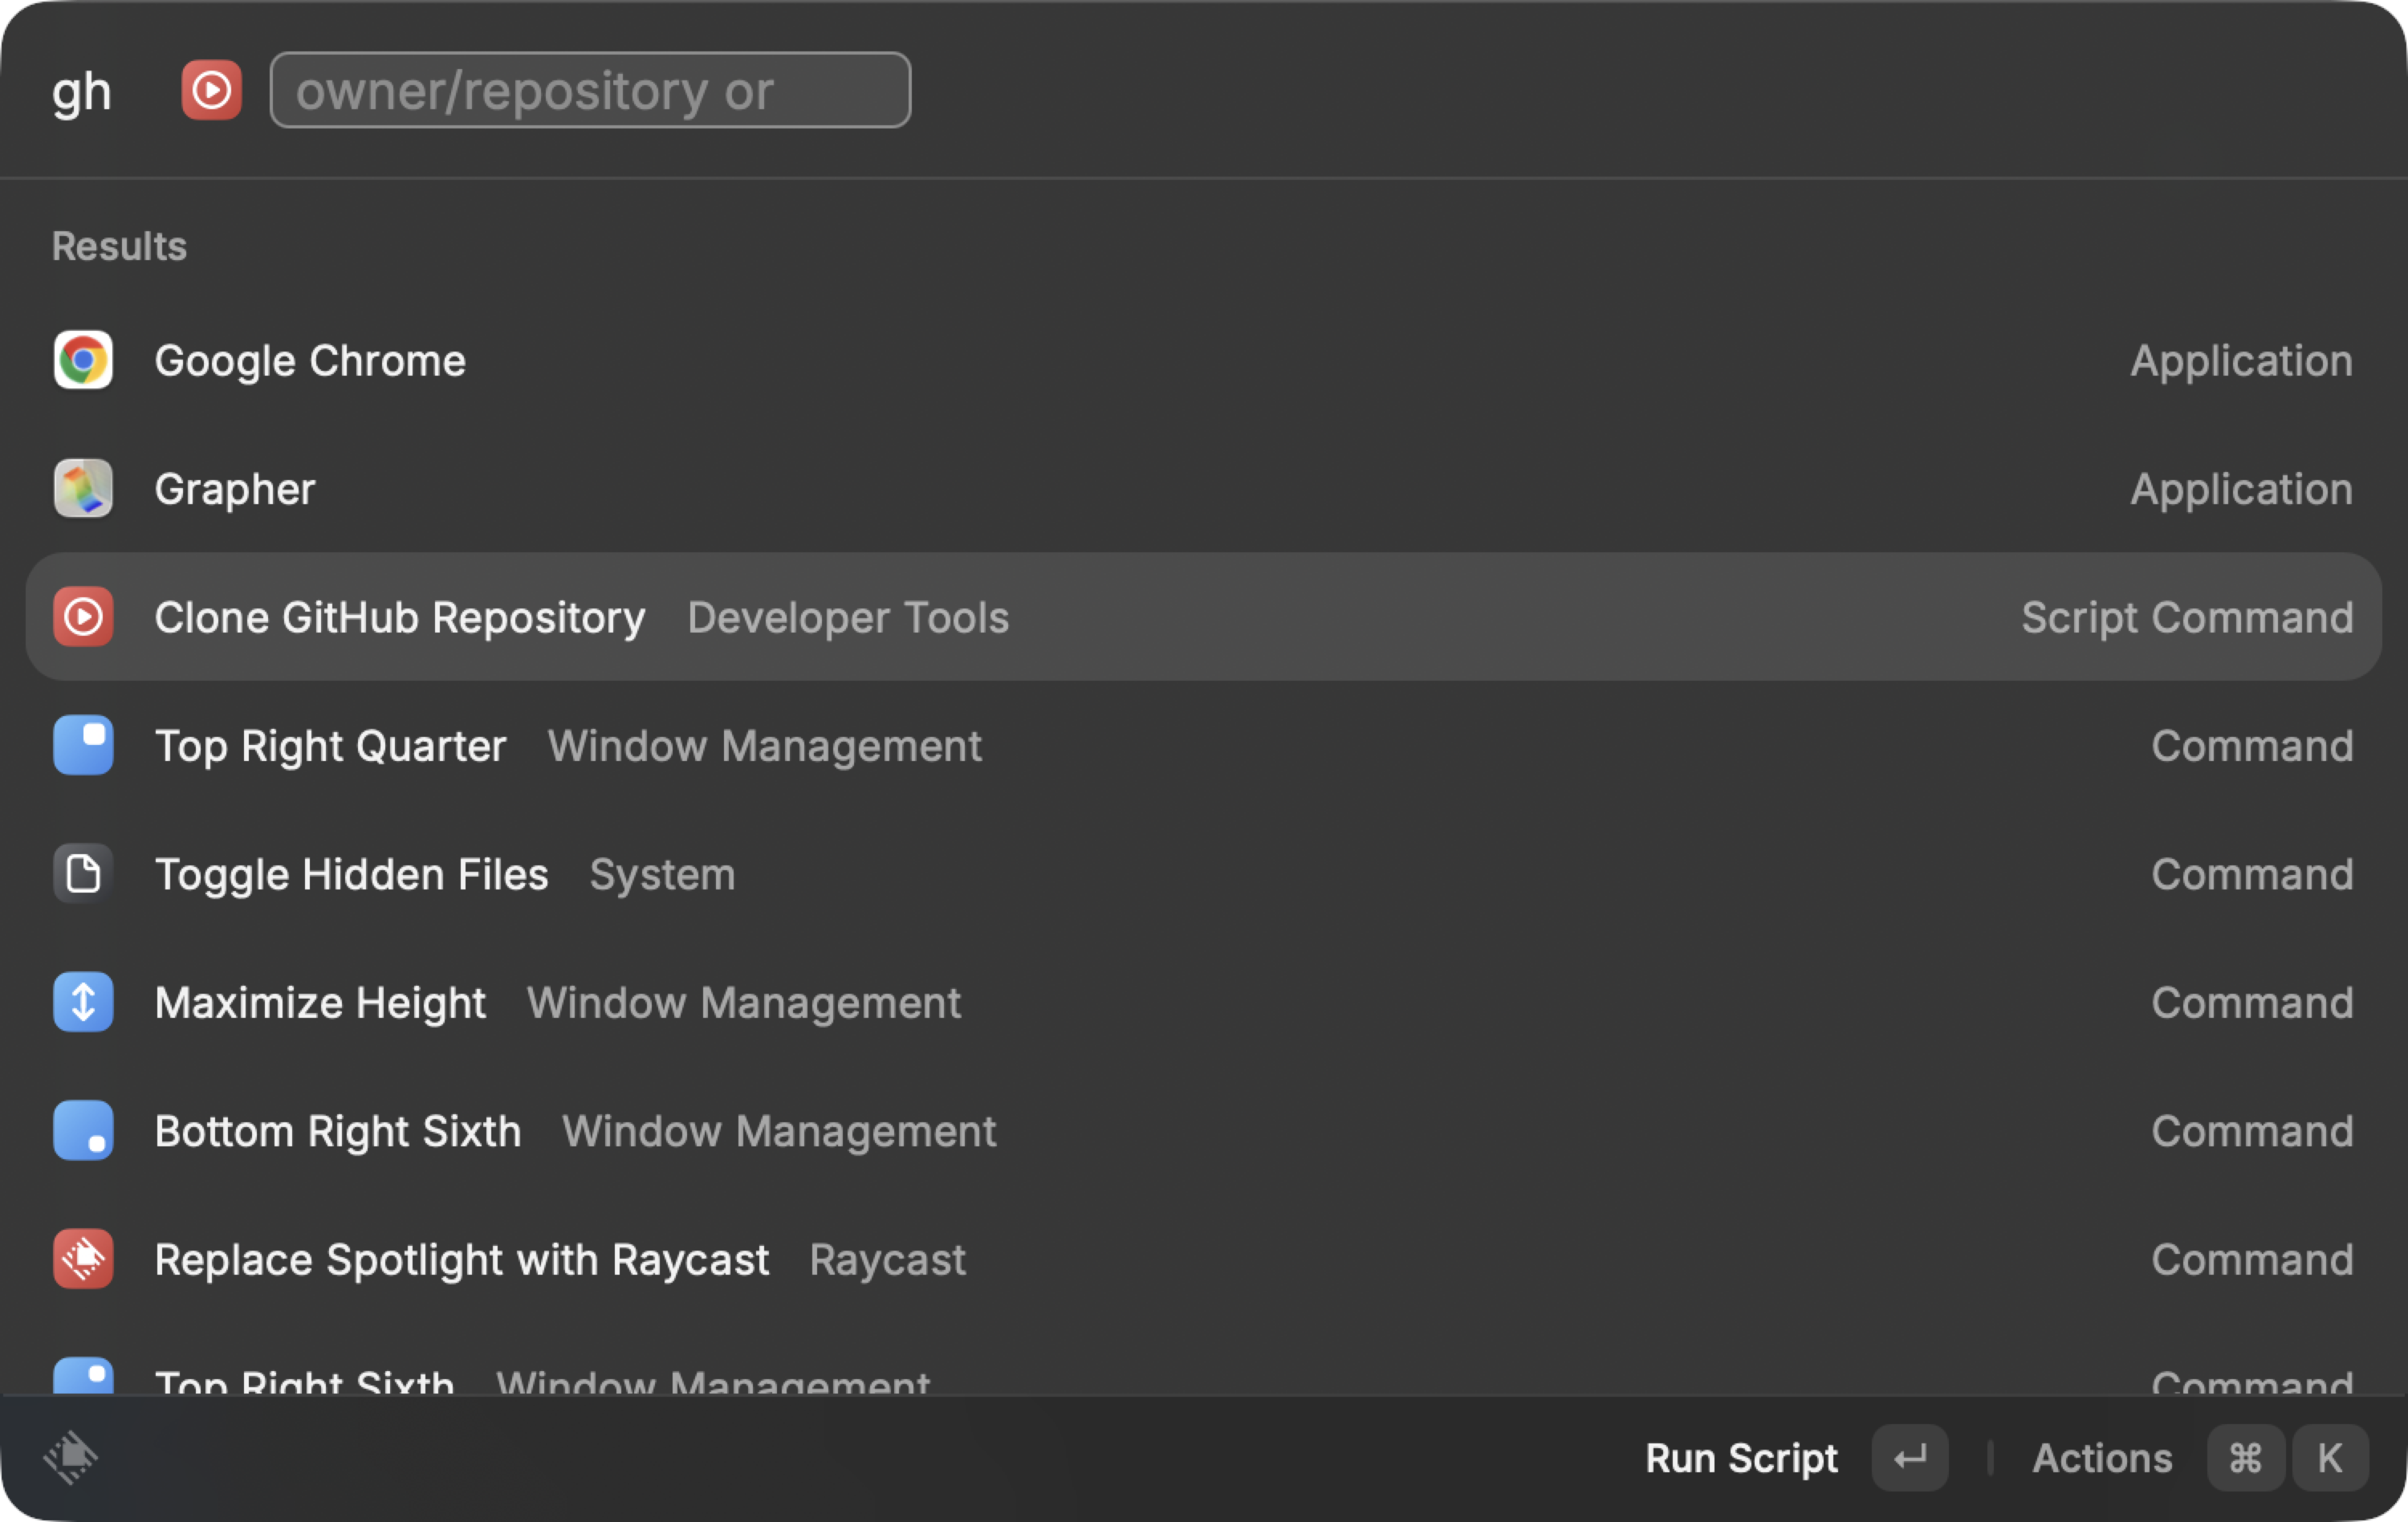Click the 'System' subtitle of Toggle Hidden Files

pos(662,875)
